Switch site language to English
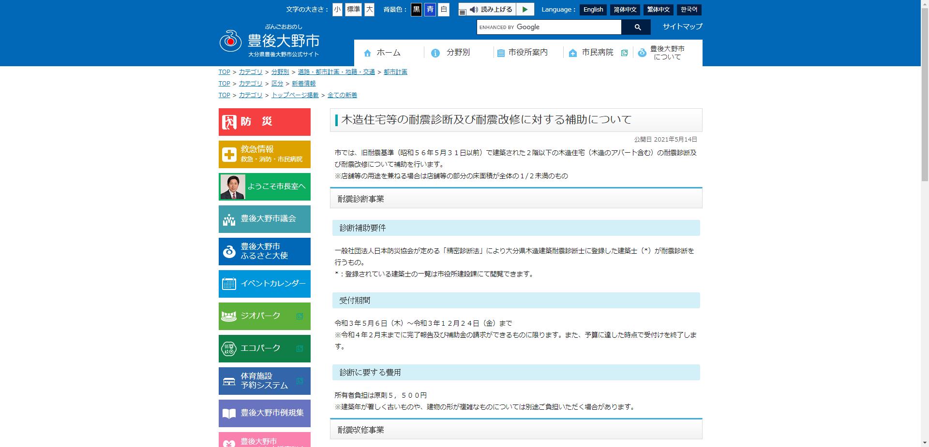 coord(593,10)
